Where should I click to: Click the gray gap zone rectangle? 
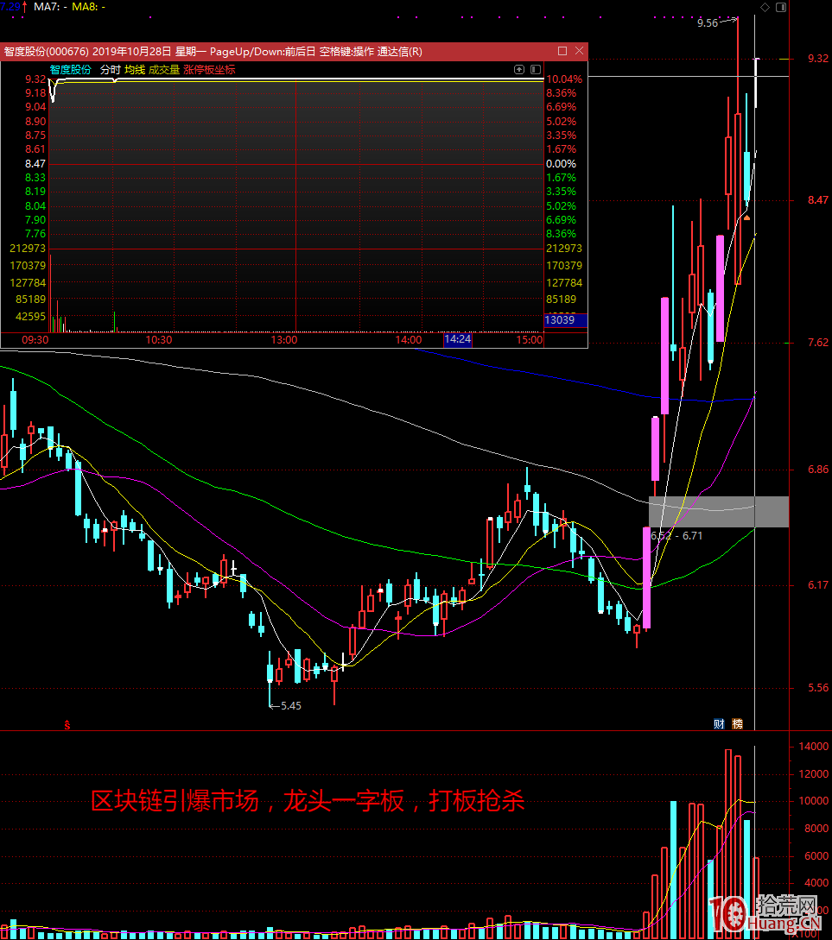pos(719,512)
